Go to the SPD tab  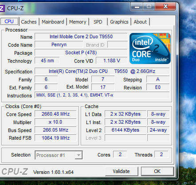(98, 22)
